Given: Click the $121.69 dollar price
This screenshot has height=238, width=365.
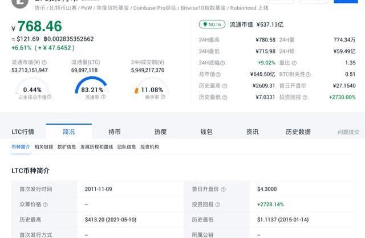Looking at the screenshot, I should [x=28, y=39].
